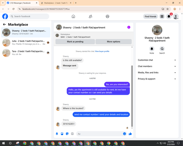The width and height of the screenshot is (183, 146).
Task: Show hidden system tray icons arrow
Action: point(158,143)
